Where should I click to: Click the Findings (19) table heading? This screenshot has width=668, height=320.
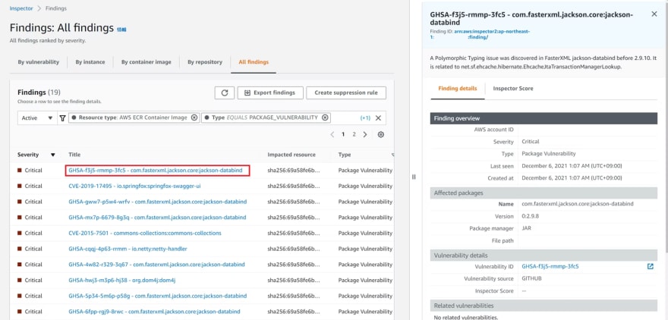39,93
